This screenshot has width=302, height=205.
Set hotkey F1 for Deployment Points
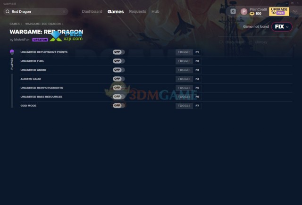point(197,52)
